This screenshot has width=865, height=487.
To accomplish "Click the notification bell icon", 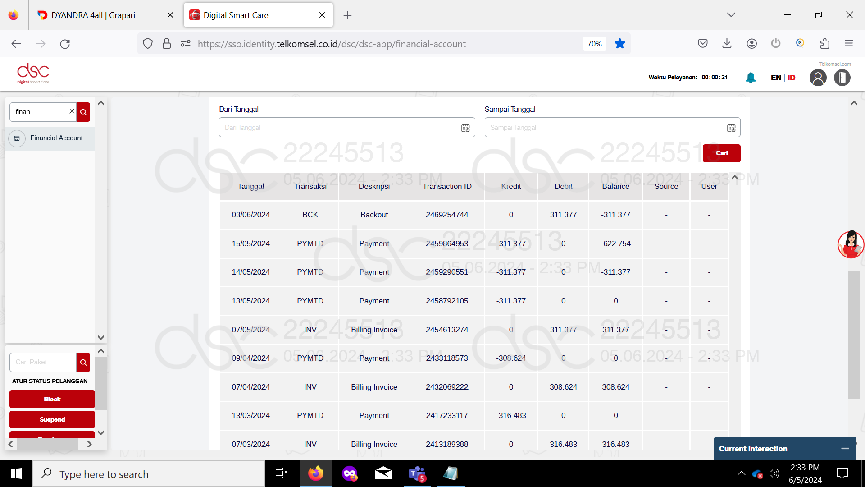I will pos(751,78).
